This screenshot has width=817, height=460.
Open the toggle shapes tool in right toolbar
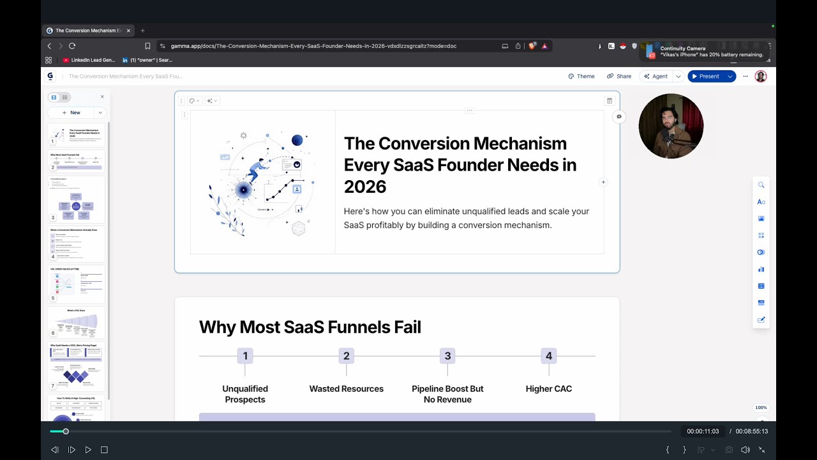coord(761,252)
